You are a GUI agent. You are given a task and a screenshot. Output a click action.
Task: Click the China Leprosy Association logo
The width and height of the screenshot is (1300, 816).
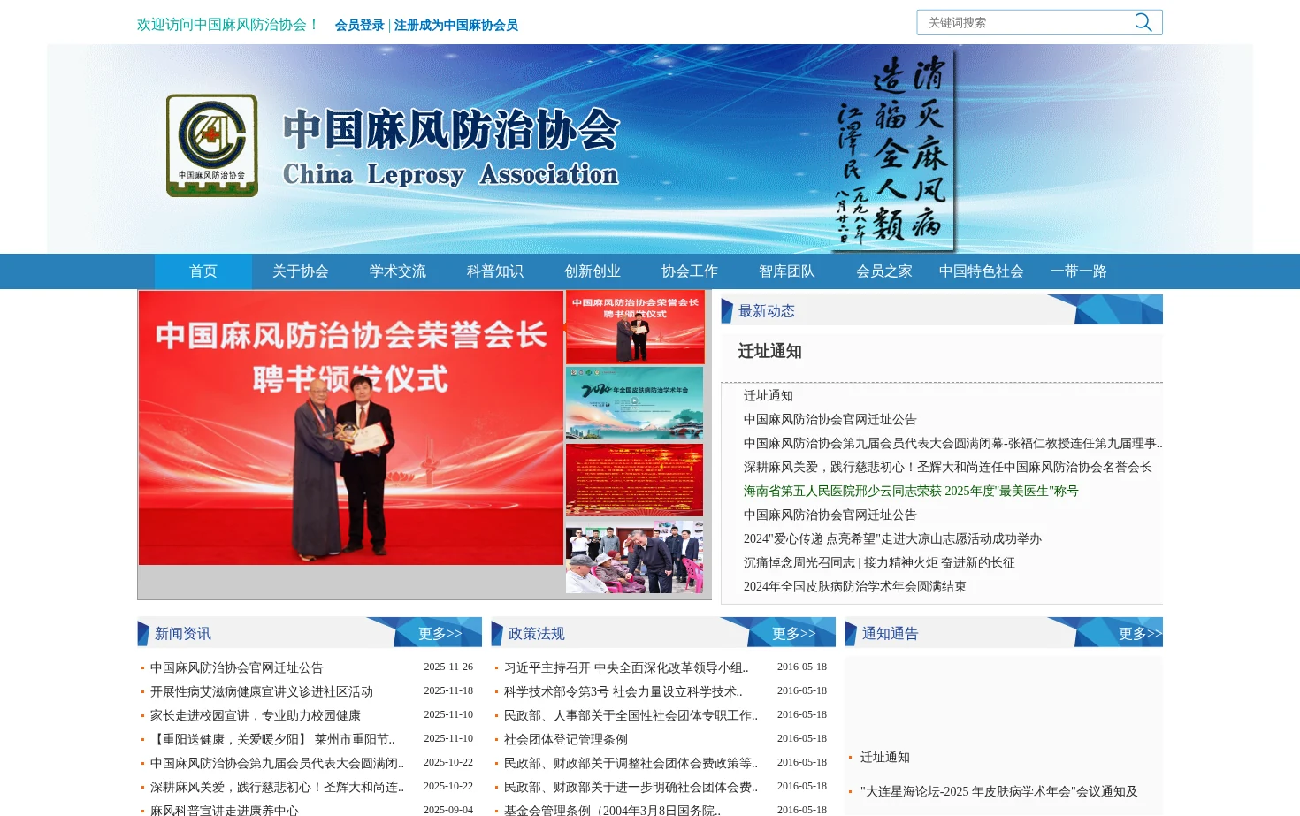point(212,146)
